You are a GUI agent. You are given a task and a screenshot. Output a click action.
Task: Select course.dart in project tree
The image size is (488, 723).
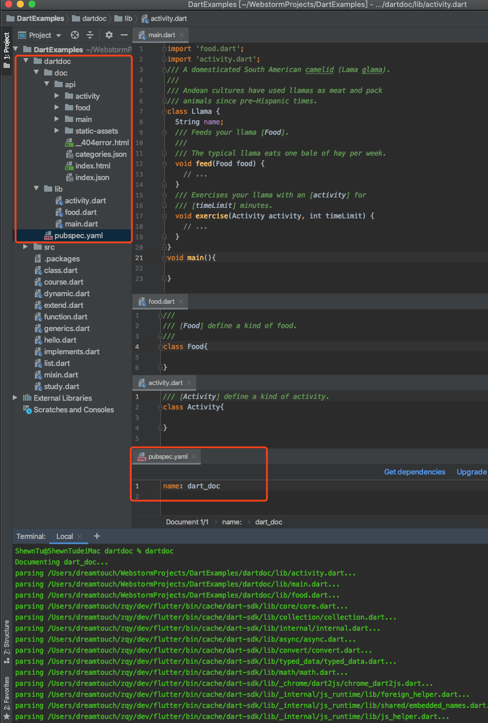58,282
